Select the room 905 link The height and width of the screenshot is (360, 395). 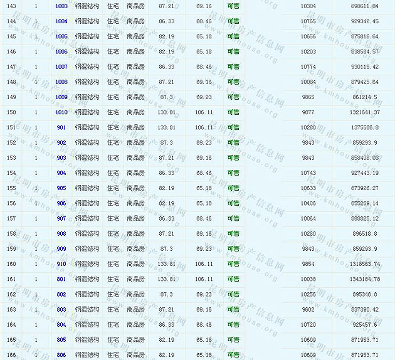61,188
